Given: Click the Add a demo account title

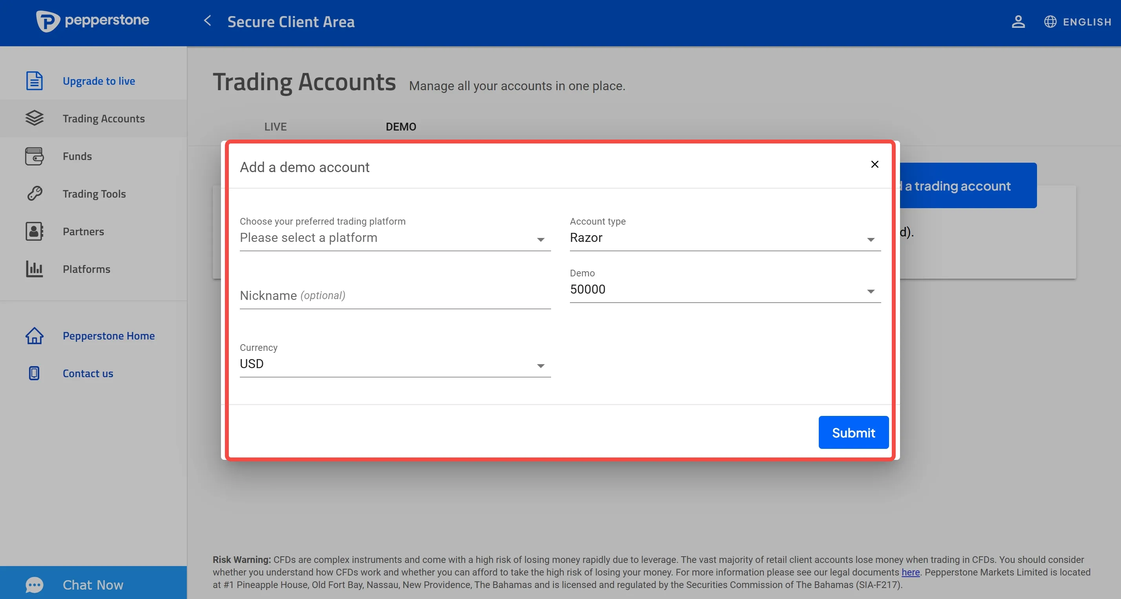Looking at the screenshot, I should [x=305, y=167].
